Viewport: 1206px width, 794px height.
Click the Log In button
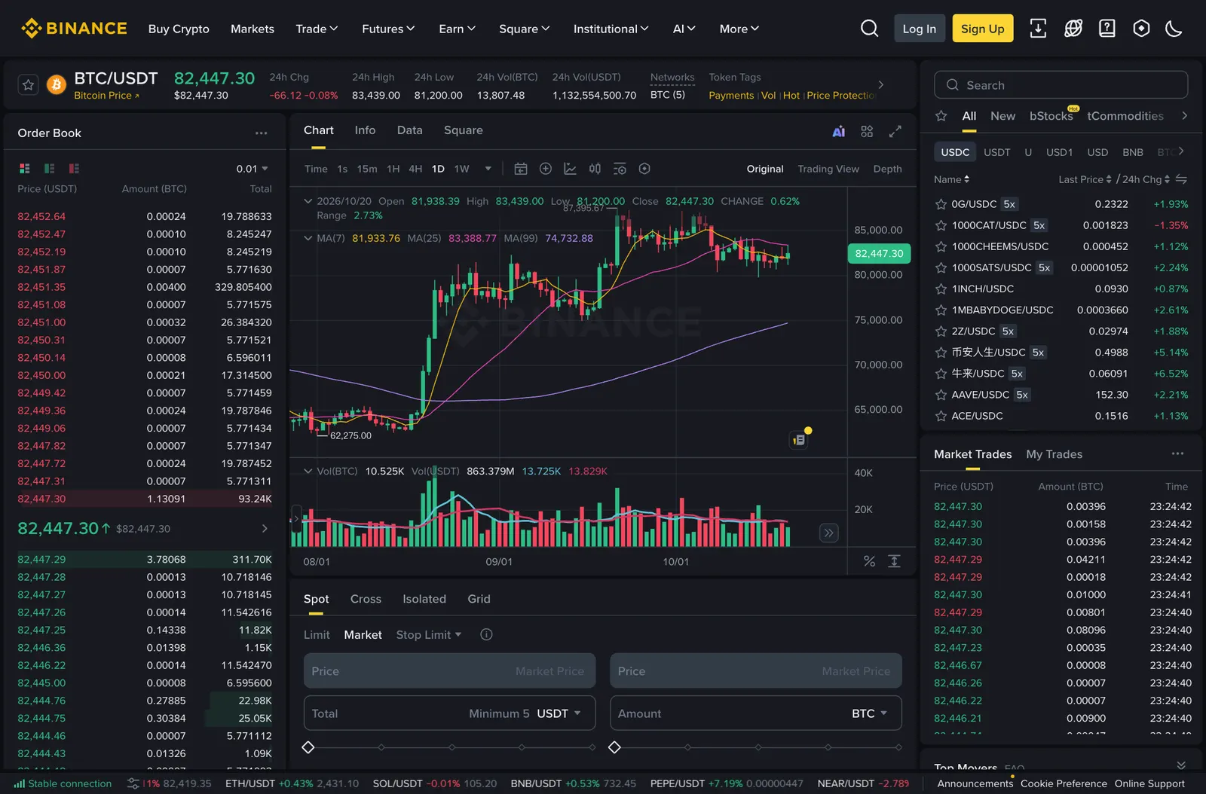tap(919, 29)
